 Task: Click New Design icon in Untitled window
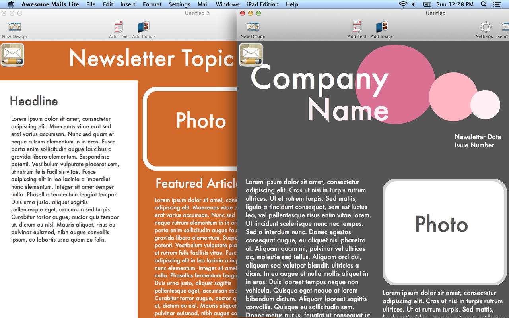click(x=253, y=27)
